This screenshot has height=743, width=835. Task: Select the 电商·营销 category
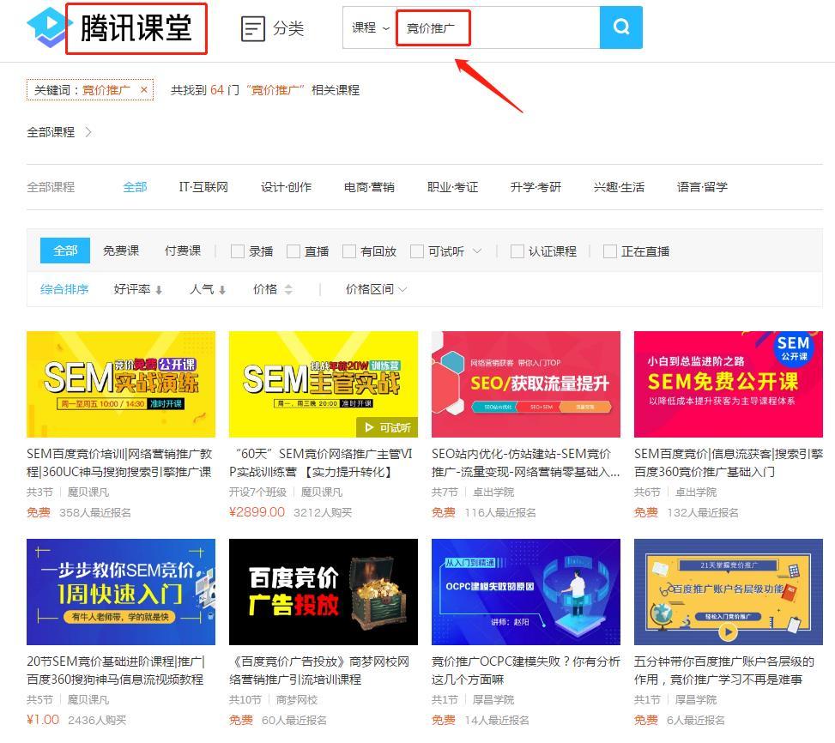(369, 187)
